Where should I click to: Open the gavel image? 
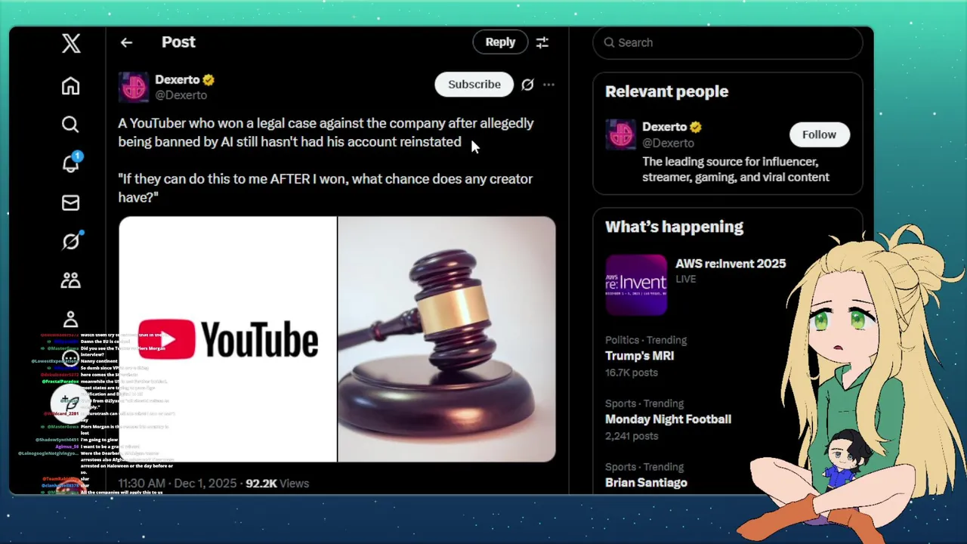click(x=446, y=339)
